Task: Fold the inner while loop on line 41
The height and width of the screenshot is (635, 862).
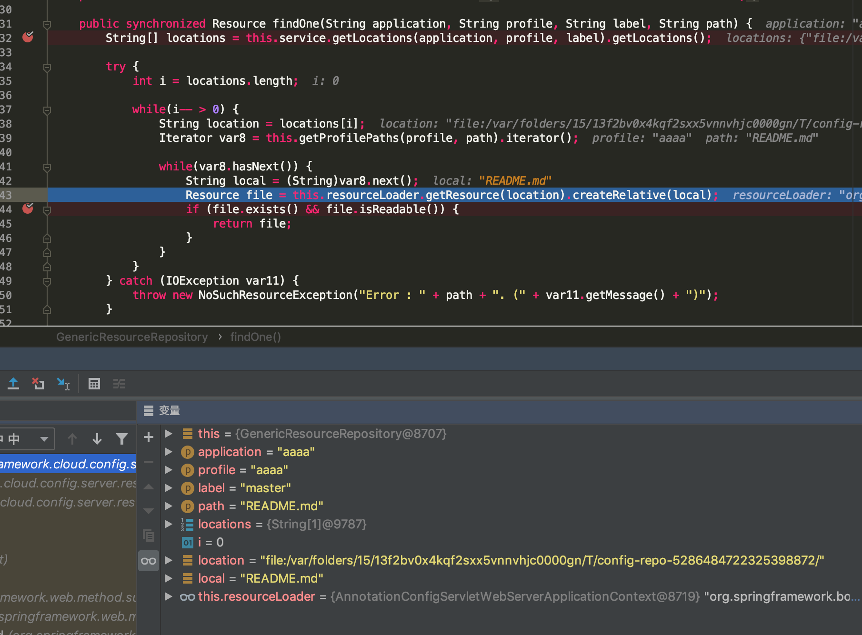Action: pyautogui.click(x=47, y=167)
